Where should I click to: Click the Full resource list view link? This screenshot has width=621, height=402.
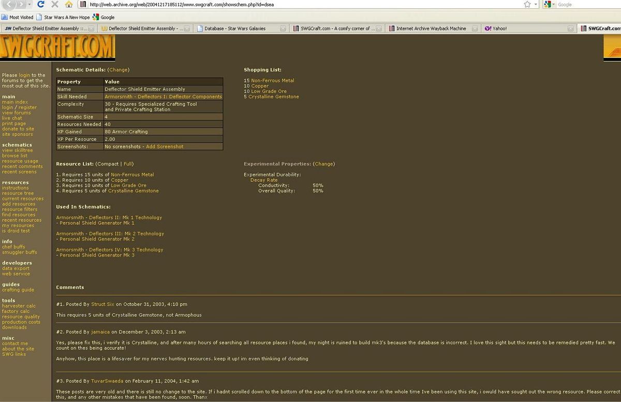point(128,164)
